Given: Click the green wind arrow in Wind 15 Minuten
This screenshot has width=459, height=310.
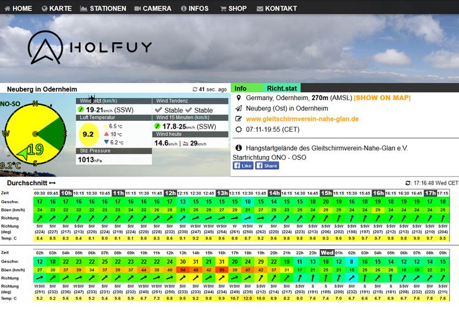Looking at the screenshot, I should tap(157, 126).
